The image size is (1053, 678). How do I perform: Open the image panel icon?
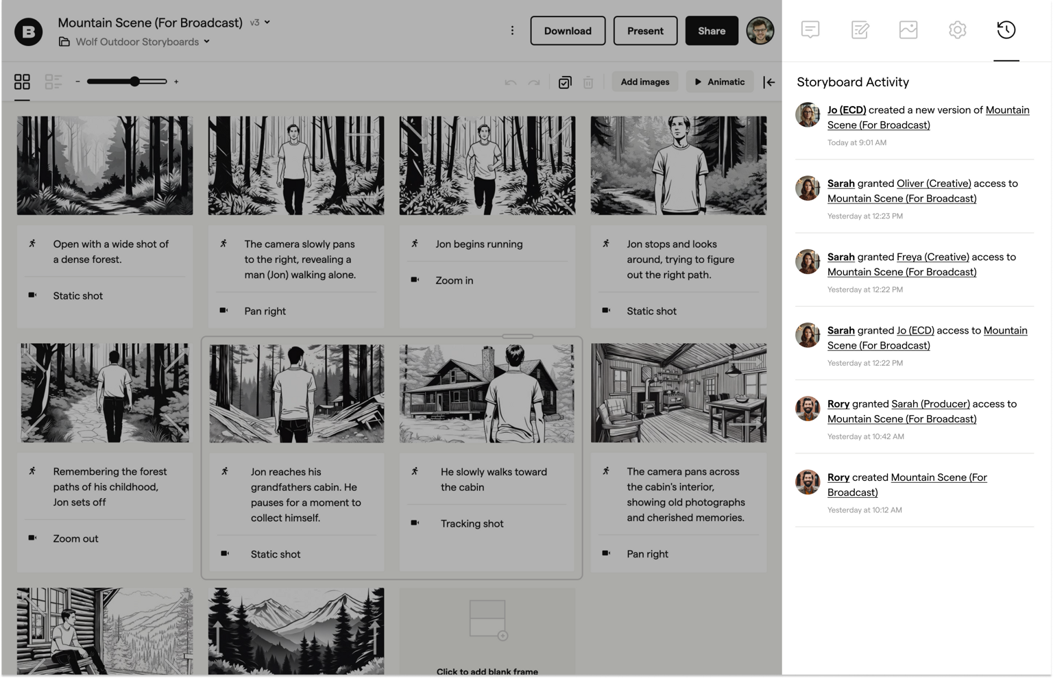(x=908, y=29)
